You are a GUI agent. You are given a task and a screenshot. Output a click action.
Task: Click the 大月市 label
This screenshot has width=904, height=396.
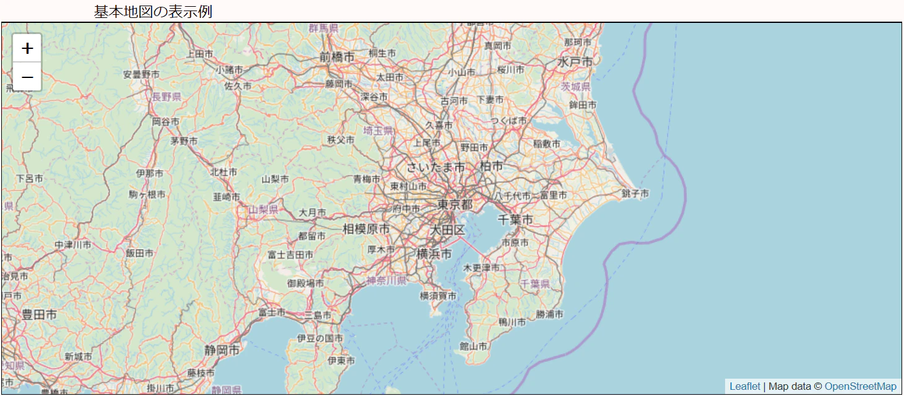[312, 212]
